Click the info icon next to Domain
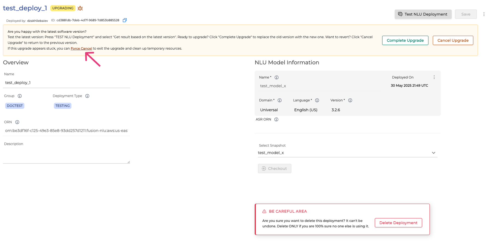Viewport: 493px width, 241px height. point(280,100)
